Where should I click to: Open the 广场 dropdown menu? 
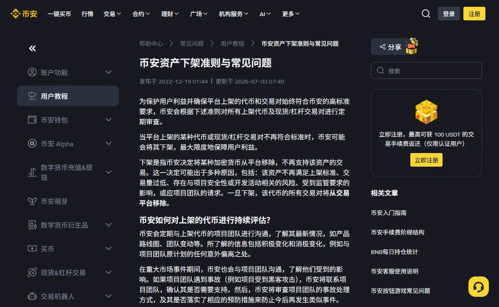pyautogui.click(x=199, y=14)
